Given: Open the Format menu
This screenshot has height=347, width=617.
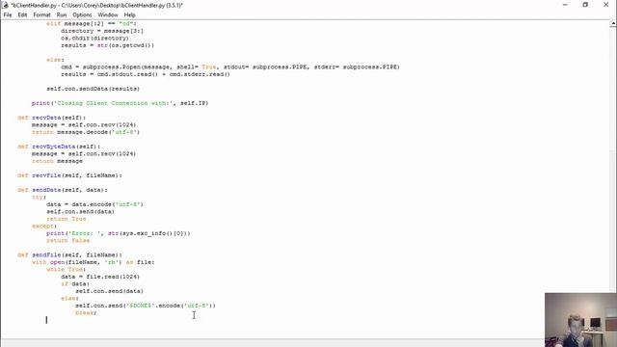Looking at the screenshot, I should pos(41,14).
